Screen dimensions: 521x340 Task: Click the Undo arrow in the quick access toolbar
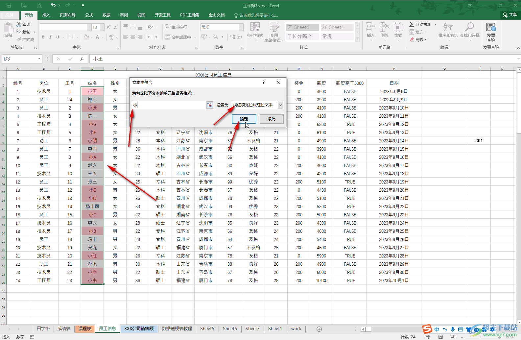pos(53,5)
